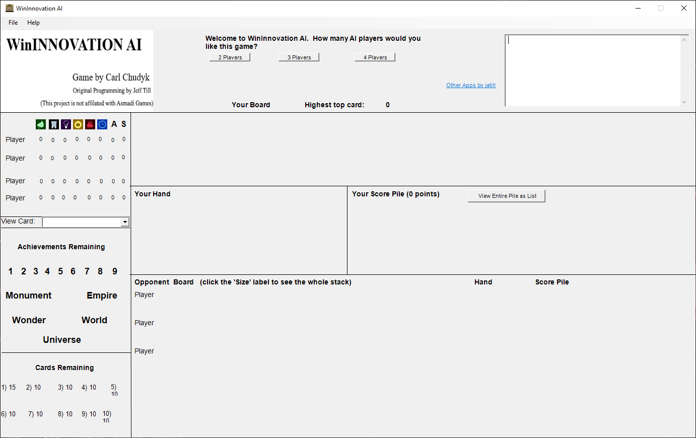
Task: Click the '1) 15' cards remaining entry
Action: tap(9, 388)
